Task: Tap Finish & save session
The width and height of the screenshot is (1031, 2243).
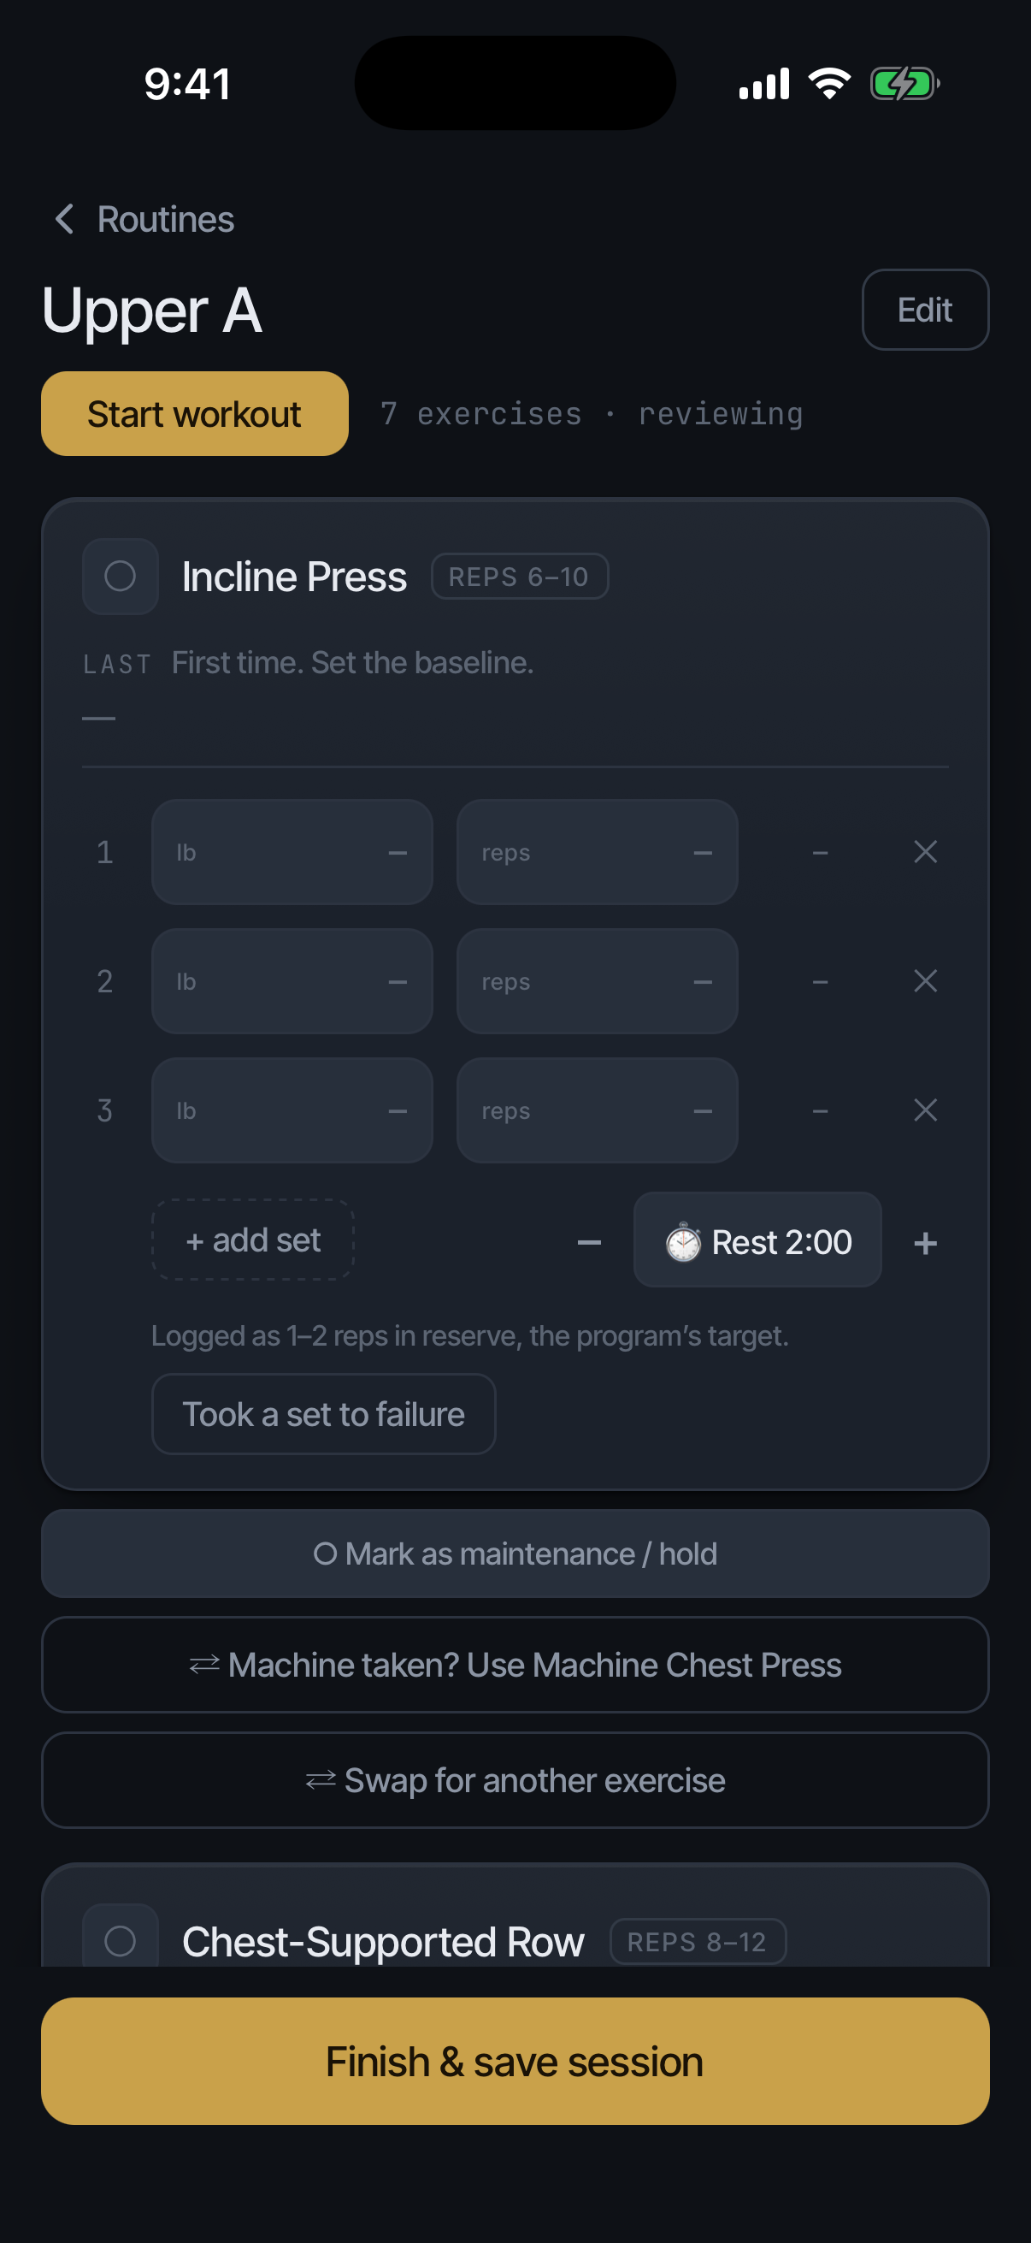Action: [x=515, y=2061]
